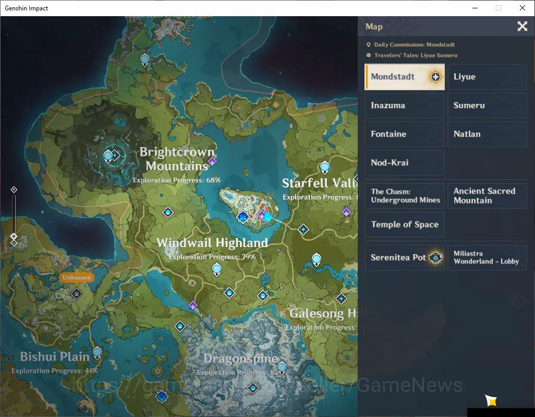Go to the Nod-Krai map

[x=405, y=163]
